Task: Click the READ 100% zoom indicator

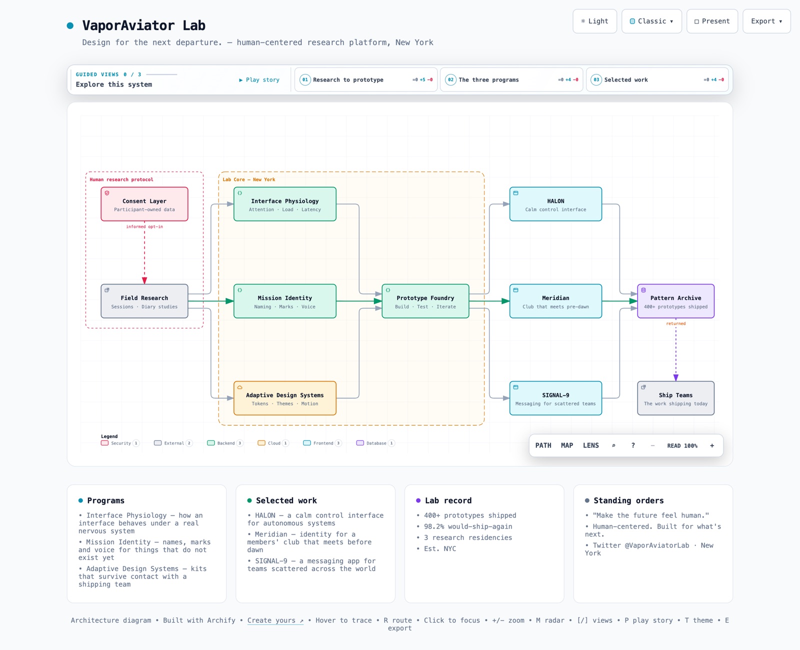Action: coord(682,445)
